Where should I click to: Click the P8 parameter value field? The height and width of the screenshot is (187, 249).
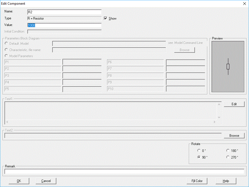[x=186, y=75]
